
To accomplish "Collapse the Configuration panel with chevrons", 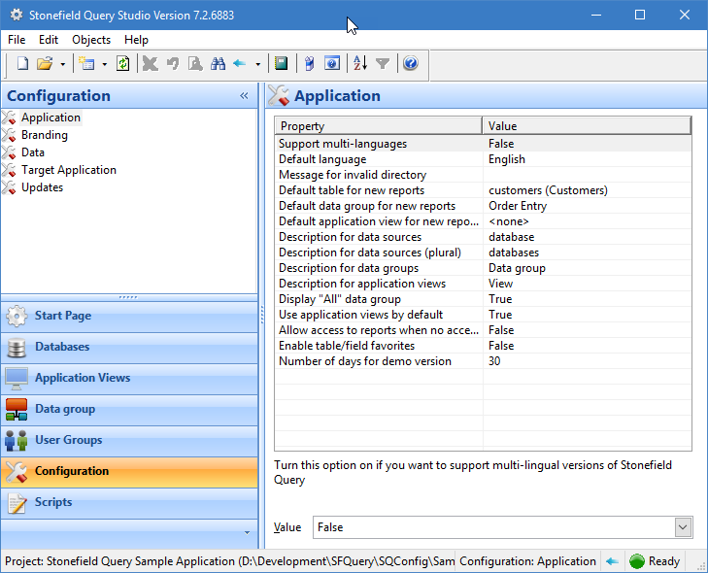I will 244,95.
